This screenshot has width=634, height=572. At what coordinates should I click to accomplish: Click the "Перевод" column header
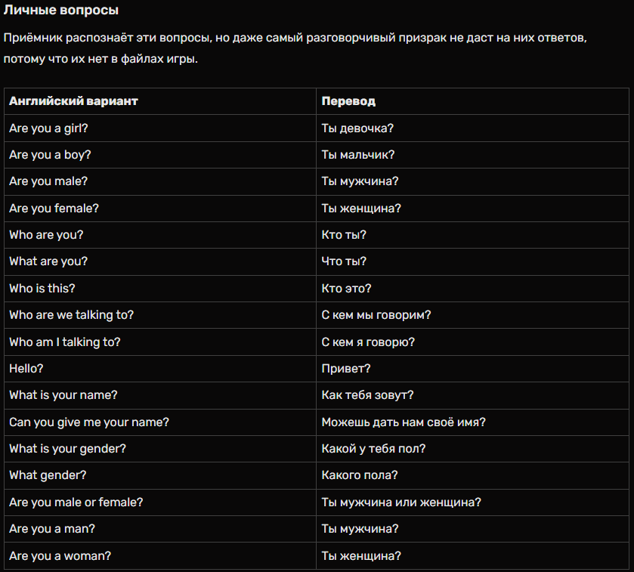click(348, 101)
